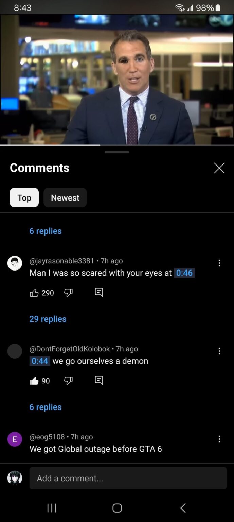Reply to the @jayrasonable3381 comment
The height and width of the screenshot is (522, 234).
[99, 292]
